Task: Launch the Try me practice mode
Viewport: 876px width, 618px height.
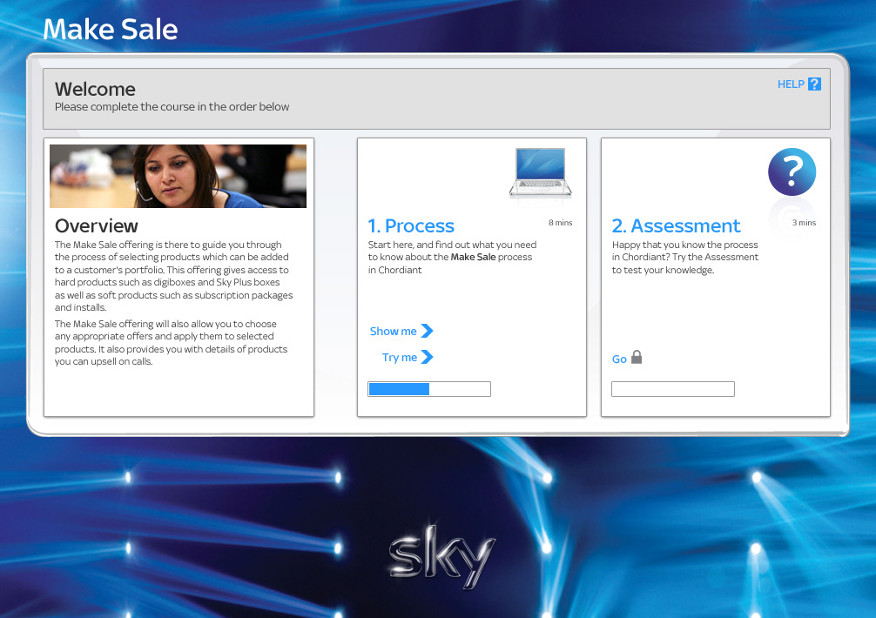Action: coord(401,357)
